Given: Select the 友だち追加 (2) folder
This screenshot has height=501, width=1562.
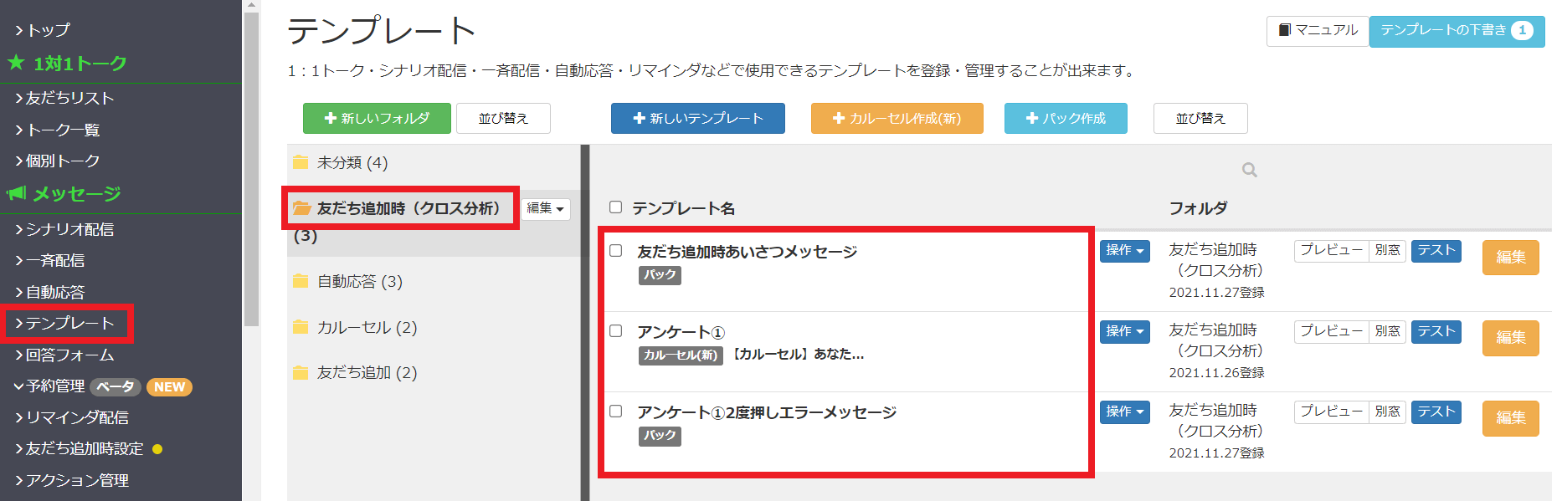Looking at the screenshot, I should [367, 372].
